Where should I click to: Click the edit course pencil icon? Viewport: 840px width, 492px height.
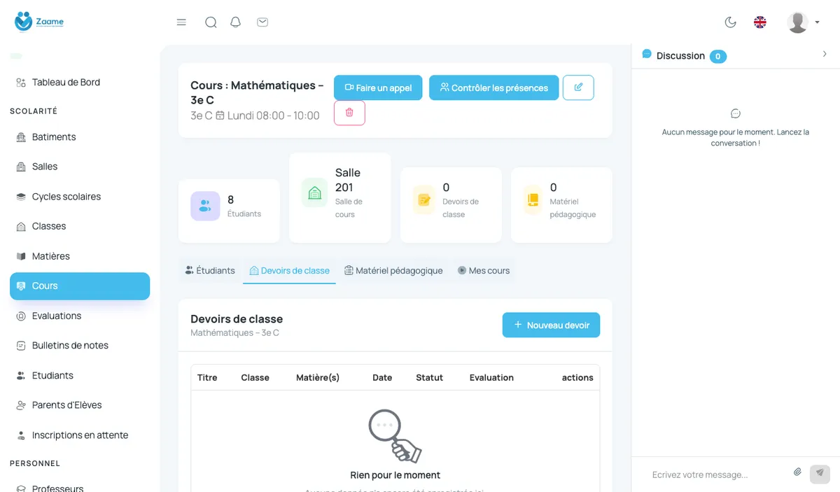tap(578, 87)
